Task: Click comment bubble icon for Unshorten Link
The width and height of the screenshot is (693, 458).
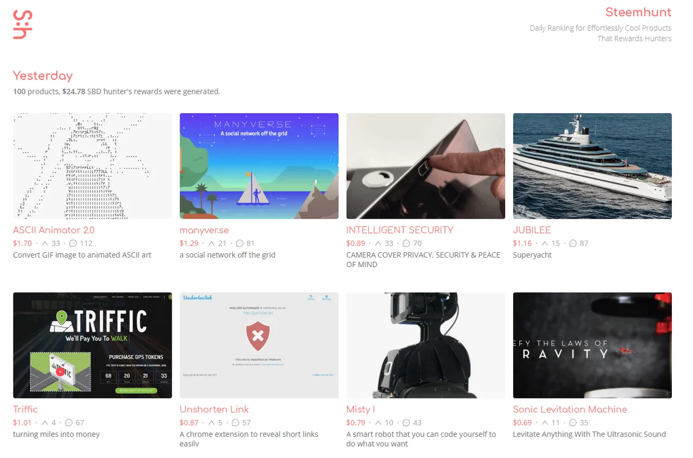Action: pos(236,423)
